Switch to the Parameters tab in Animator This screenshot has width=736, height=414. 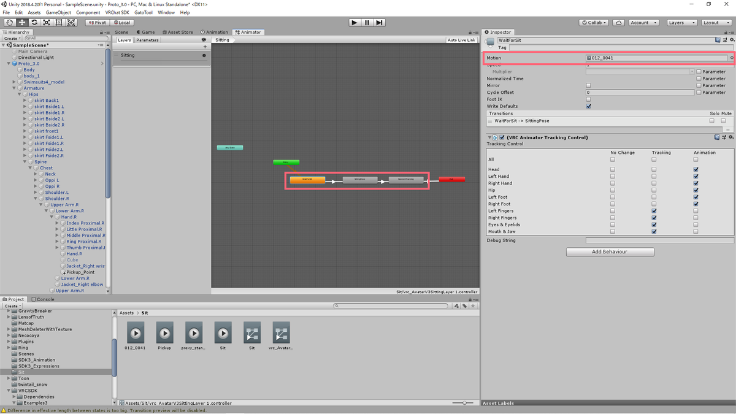tap(147, 40)
